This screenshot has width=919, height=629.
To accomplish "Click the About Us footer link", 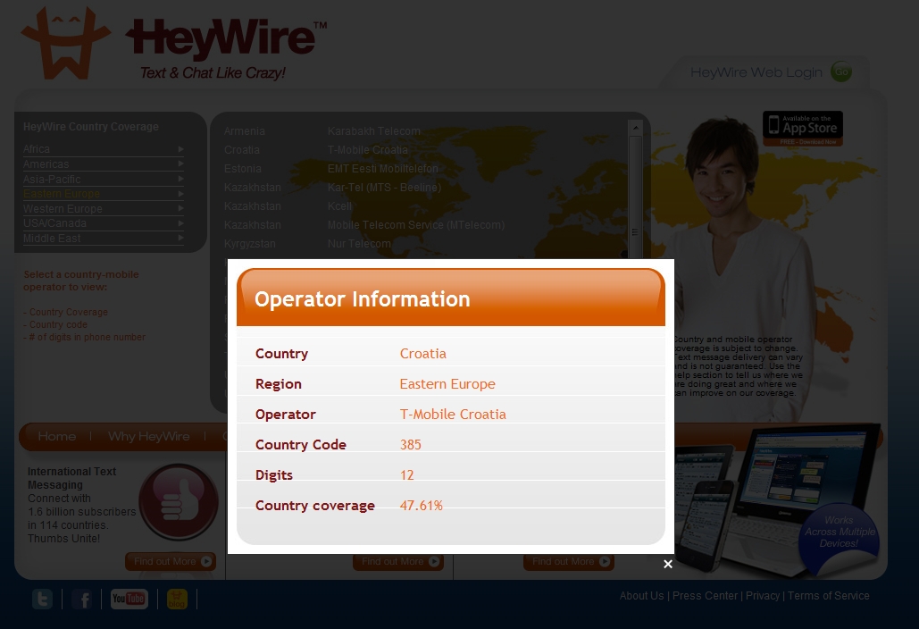I will 641,596.
